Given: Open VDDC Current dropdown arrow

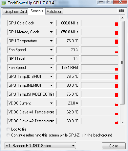Looking at the screenshot, I should pos(51,103).
